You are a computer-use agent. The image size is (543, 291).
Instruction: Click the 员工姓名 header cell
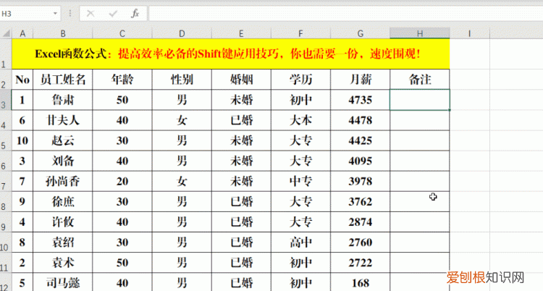tap(63, 80)
